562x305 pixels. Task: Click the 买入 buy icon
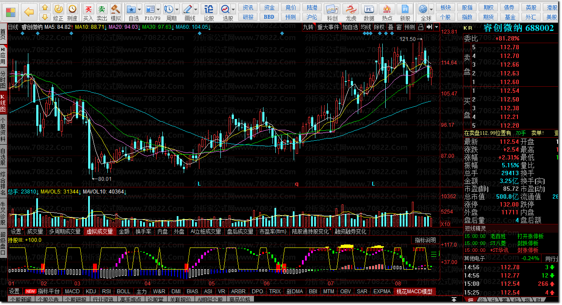[x=88, y=12]
